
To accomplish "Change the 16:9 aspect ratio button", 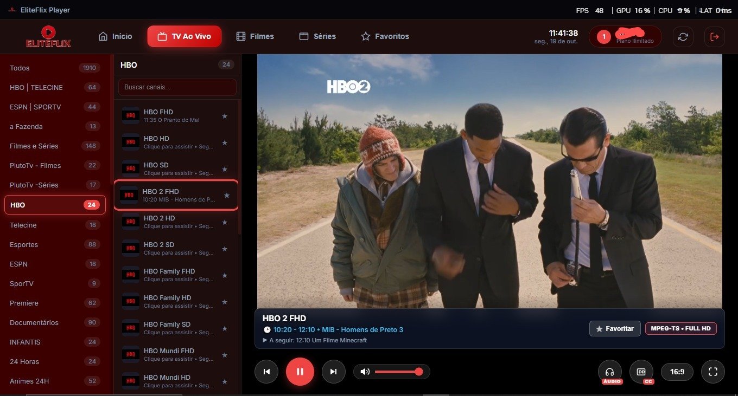I will [x=677, y=372].
